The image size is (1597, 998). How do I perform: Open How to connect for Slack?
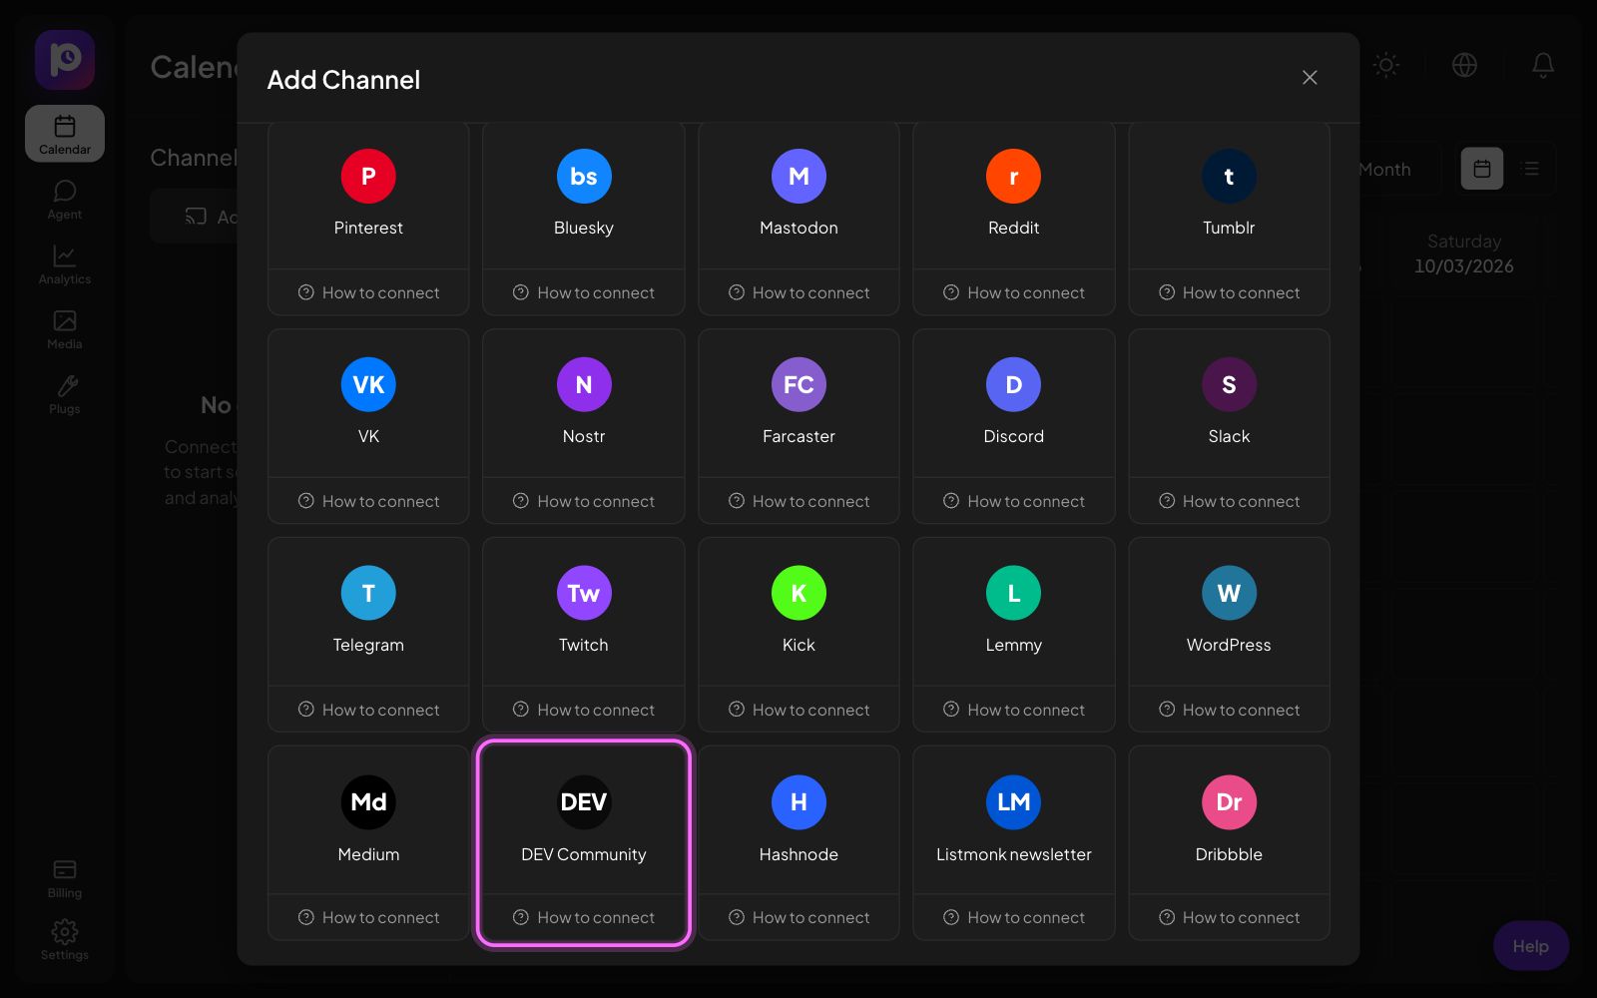click(1229, 501)
